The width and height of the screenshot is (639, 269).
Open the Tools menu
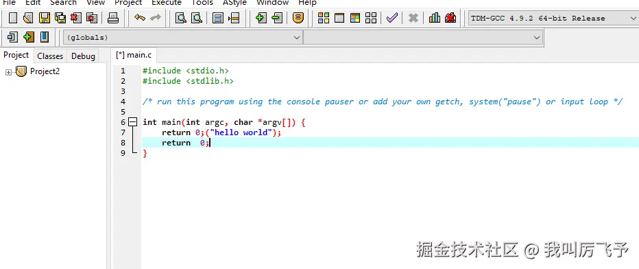click(x=202, y=3)
